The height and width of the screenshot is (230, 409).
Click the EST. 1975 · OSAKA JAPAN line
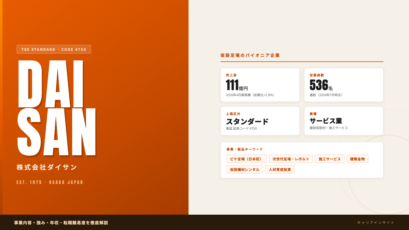(50, 182)
